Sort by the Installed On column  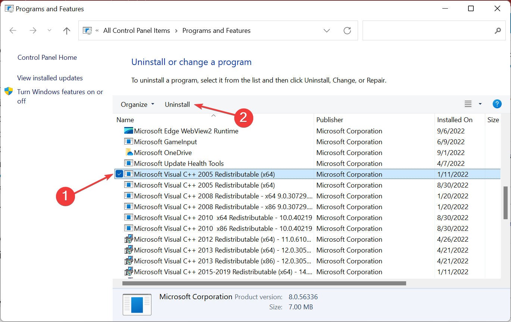[x=455, y=120]
